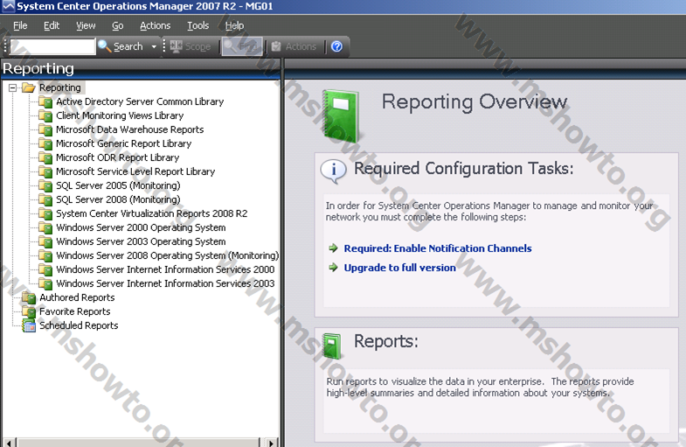
Task: Click the tree pane right scroll arrow
Action: [271, 443]
